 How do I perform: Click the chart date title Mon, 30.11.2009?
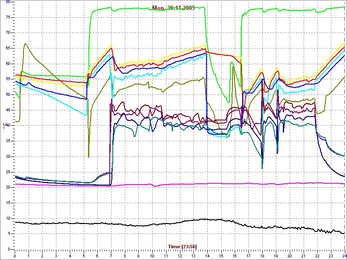tap(173, 8)
